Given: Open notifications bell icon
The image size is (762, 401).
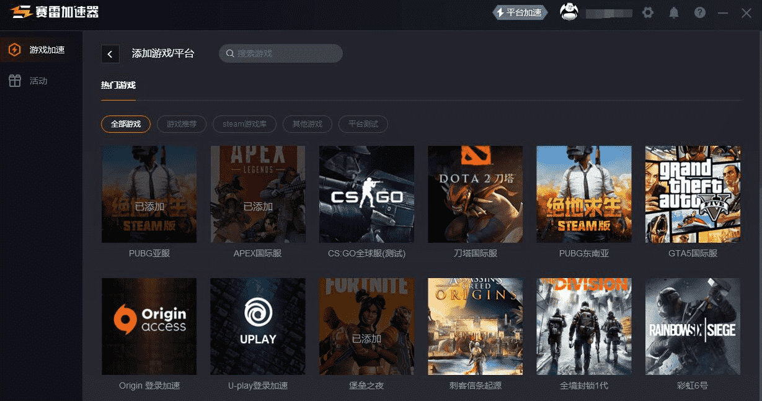Looking at the screenshot, I should [x=674, y=12].
